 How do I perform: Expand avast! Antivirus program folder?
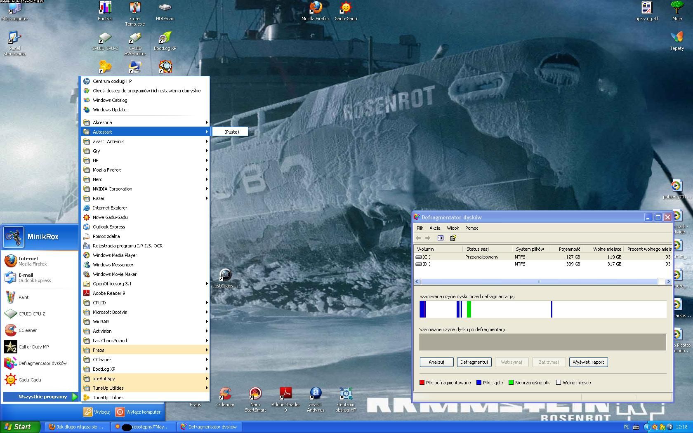click(x=146, y=141)
